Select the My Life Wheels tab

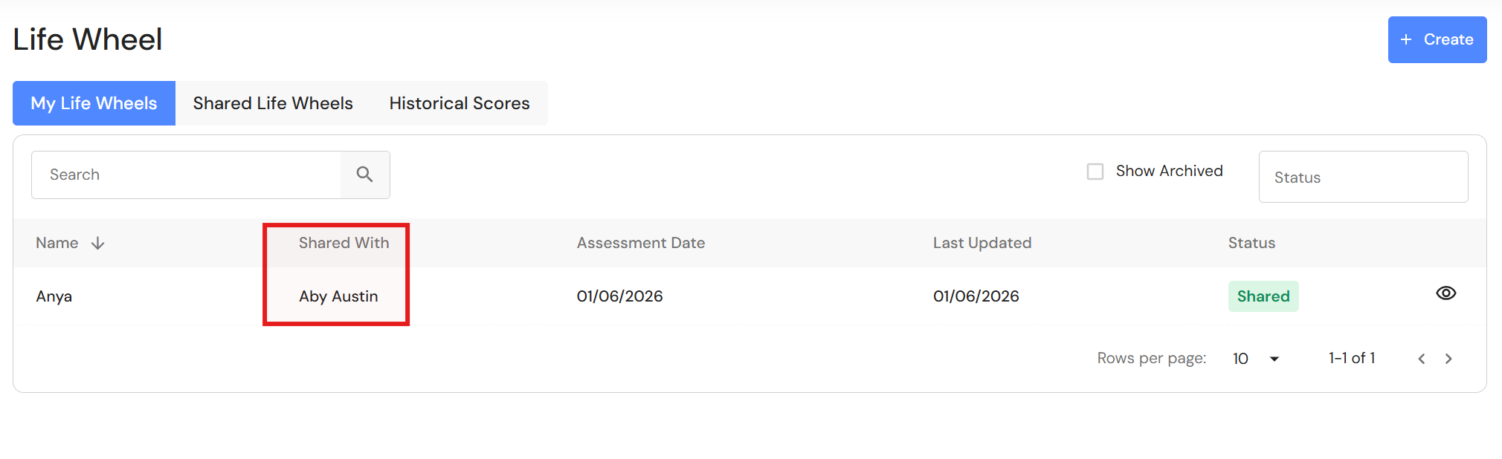click(94, 103)
